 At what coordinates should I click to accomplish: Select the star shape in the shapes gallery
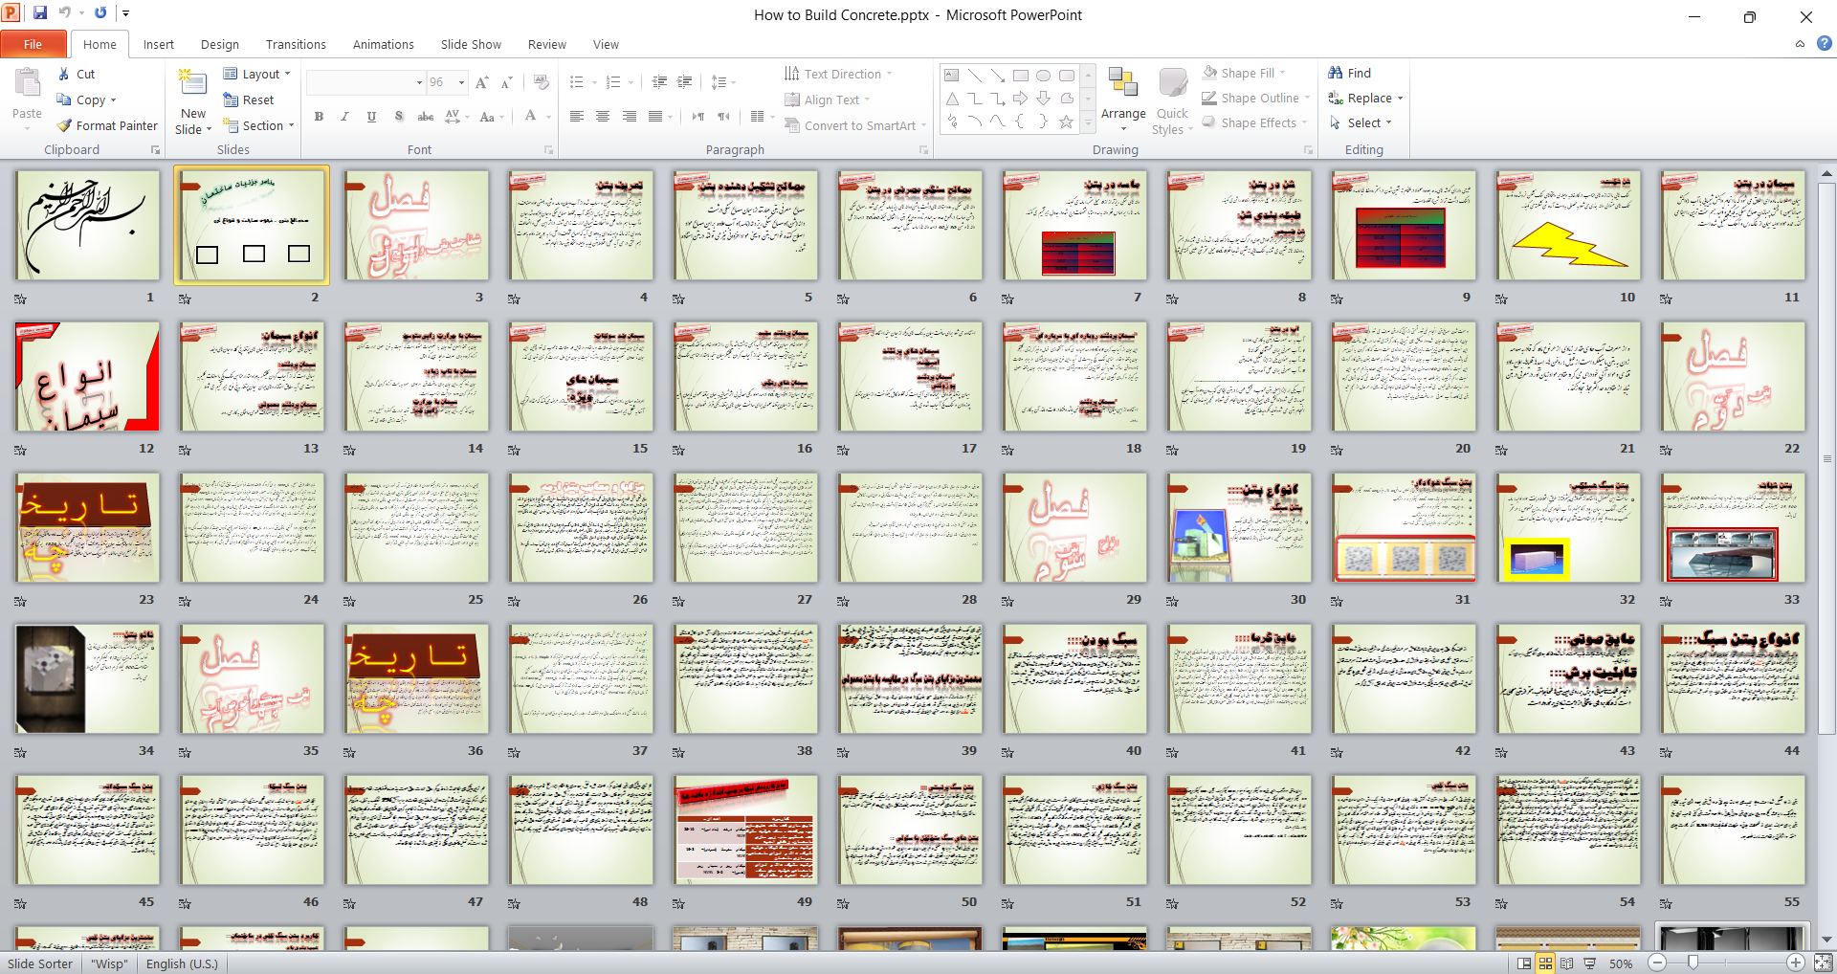1066,122
